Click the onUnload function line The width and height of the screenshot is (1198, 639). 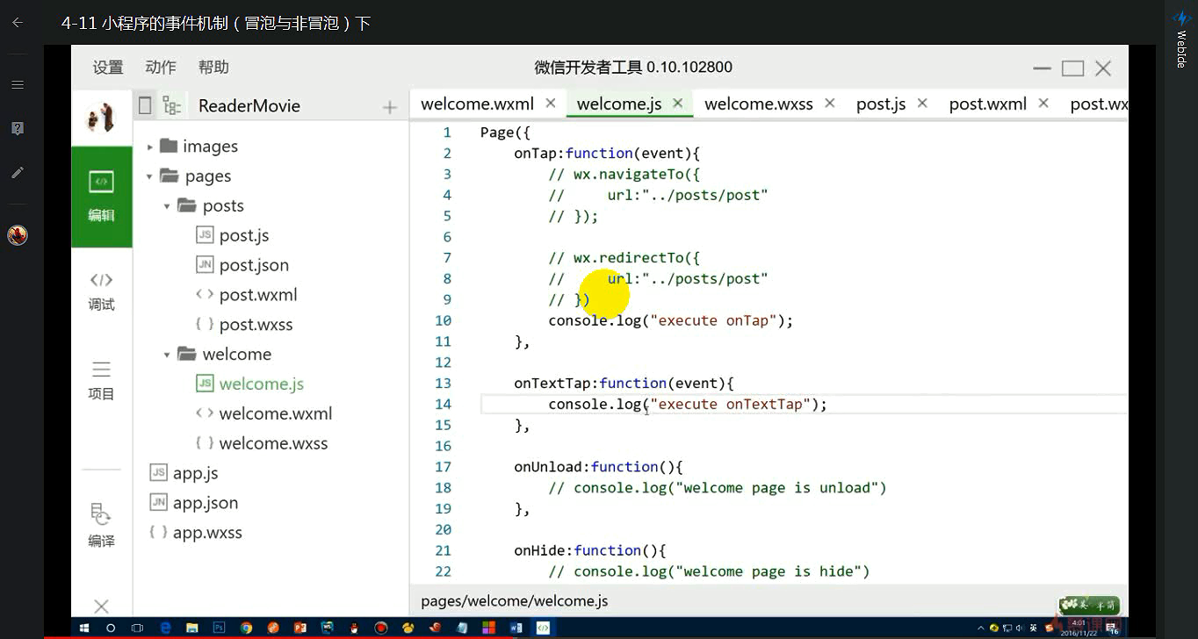click(x=598, y=467)
